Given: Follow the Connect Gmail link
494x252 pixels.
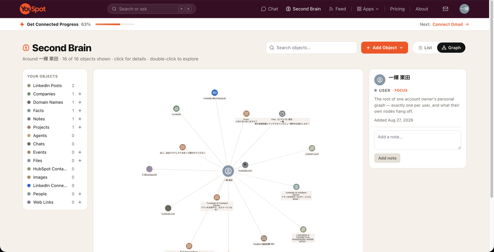Looking at the screenshot, I should coord(451,24).
